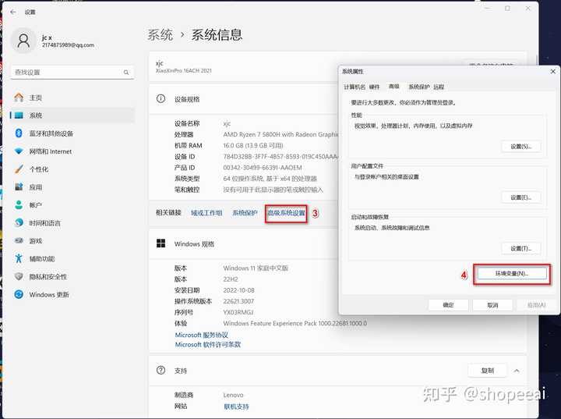Switch to the 系统保护 tab
561x419 pixels.
pos(418,87)
